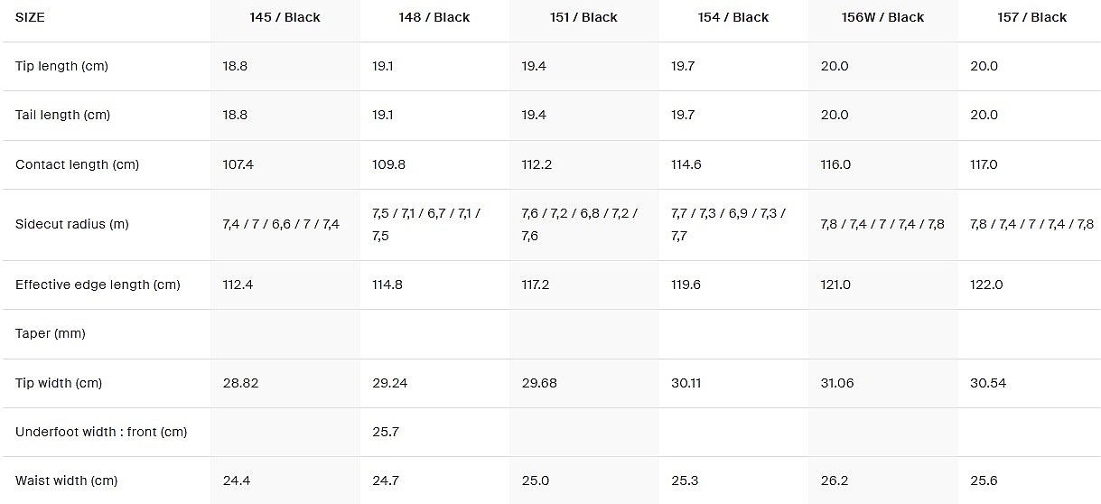
Task: Click the 25.7 underfoot width value
Action: (386, 432)
